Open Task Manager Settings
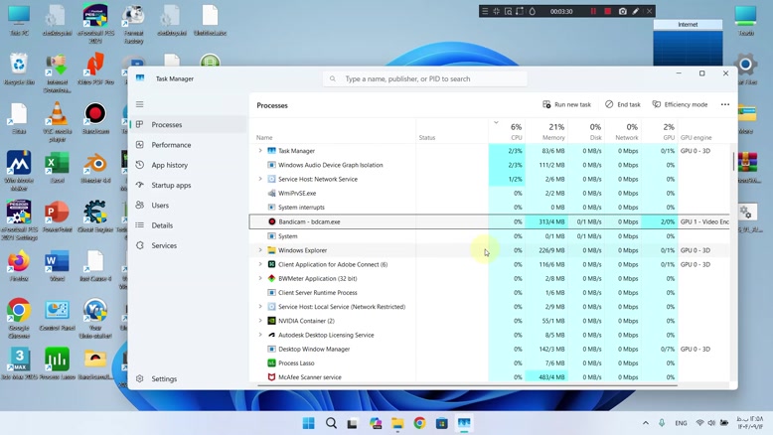773x435 pixels. [164, 378]
